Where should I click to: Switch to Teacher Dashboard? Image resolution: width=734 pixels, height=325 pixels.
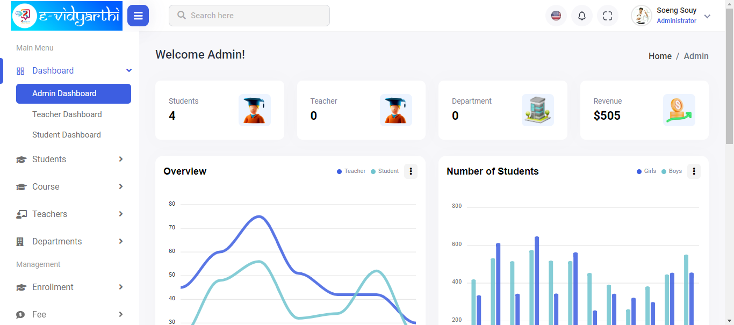click(67, 114)
